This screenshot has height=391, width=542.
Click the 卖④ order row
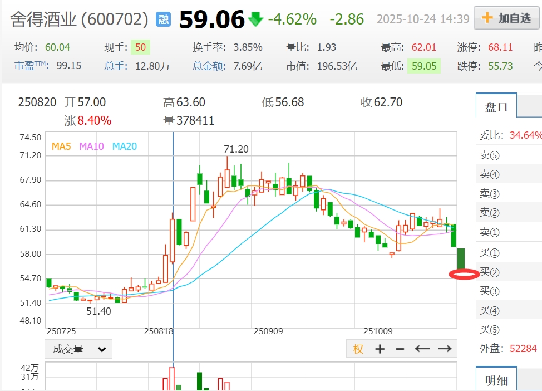(x=509, y=174)
